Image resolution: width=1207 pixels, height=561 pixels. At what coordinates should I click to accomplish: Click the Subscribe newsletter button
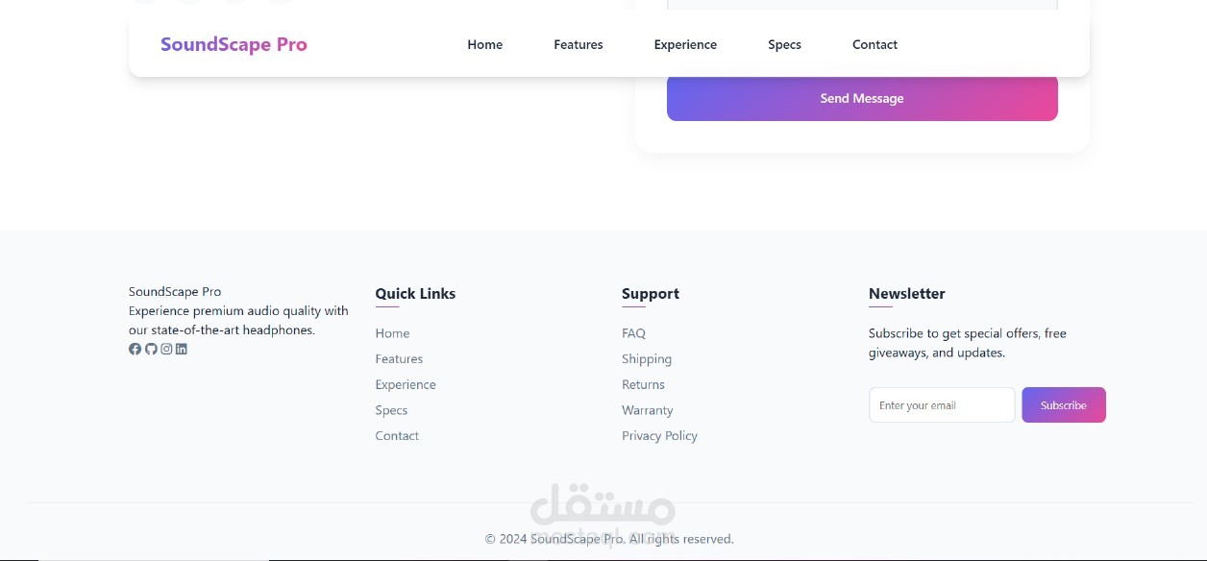pos(1063,405)
